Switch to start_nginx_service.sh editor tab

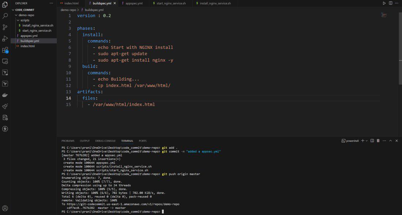(171, 3)
